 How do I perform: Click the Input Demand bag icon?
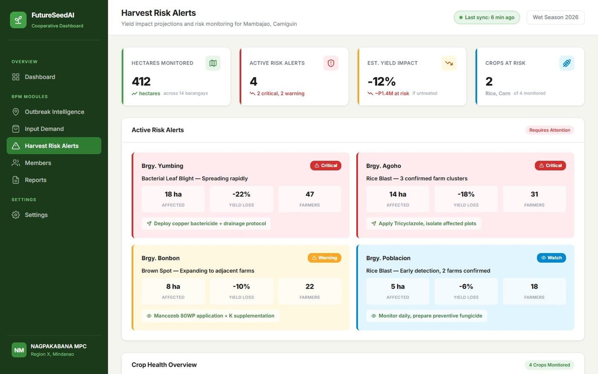pyautogui.click(x=16, y=129)
